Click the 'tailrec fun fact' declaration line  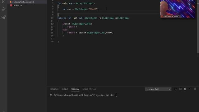pos(93,18)
